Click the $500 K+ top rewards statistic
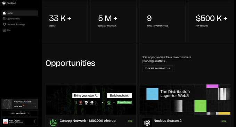This screenshot has height=127, width=236. click(x=211, y=20)
